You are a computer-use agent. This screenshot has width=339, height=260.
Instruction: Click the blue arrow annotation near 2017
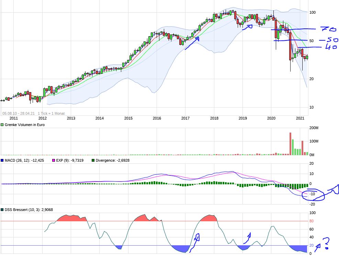tap(191, 44)
